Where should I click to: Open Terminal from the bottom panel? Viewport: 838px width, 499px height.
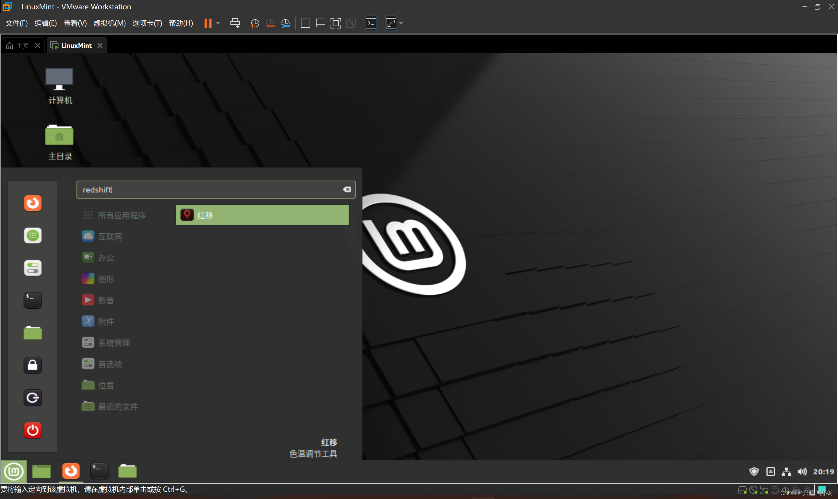click(99, 471)
